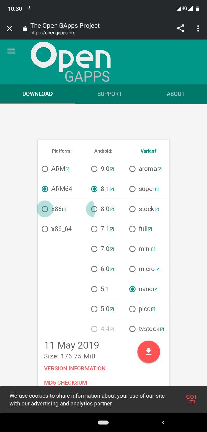Close the browser tab with X
207x432 pixels.
click(x=10, y=28)
